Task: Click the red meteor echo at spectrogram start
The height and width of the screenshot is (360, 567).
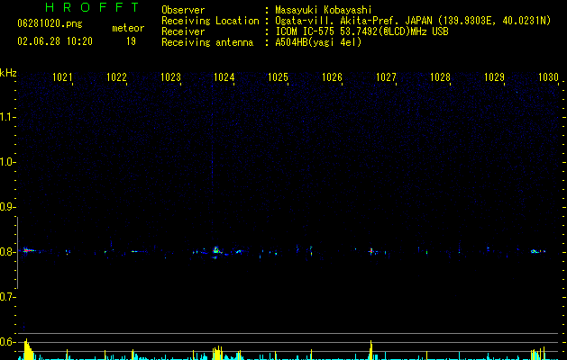Action: click(27, 250)
